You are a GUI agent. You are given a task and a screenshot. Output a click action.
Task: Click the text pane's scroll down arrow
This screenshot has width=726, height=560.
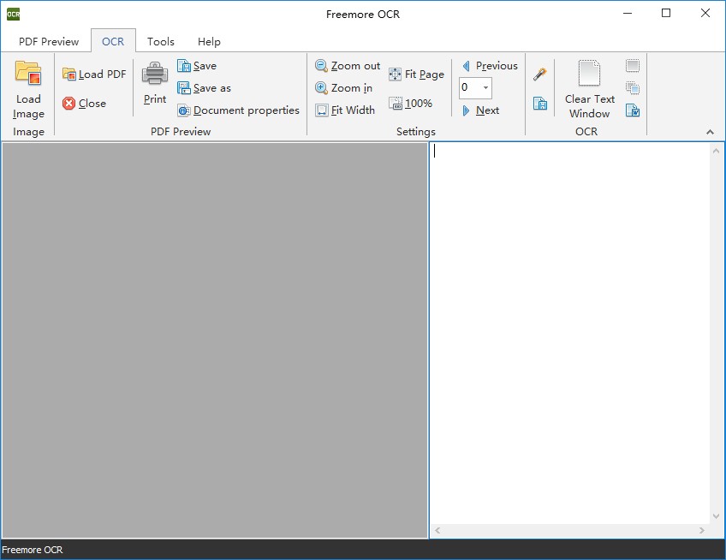coord(717,516)
